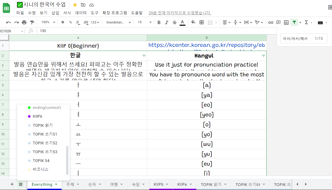Viewport: 332px width, 190px height.
Task: Open the kcenter.korean.go.kr link in cell B1
Action: click(207, 45)
